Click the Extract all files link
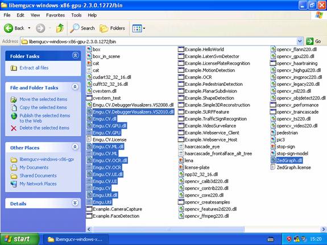This screenshot has width=327, height=245. coord(34,68)
